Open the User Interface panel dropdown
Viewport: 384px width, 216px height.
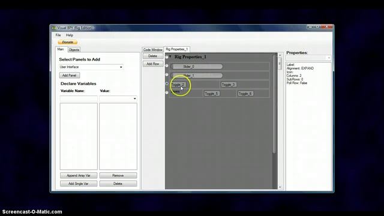click(121, 67)
